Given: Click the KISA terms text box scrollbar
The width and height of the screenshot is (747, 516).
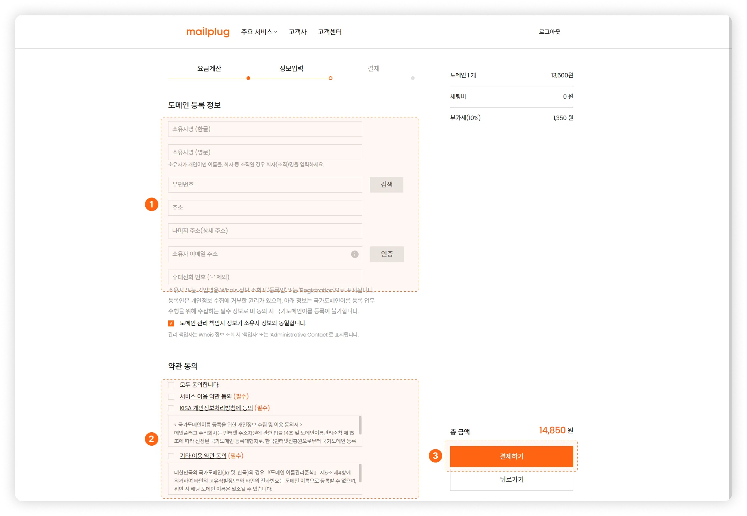Looking at the screenshot, I should tap(360, 426).
